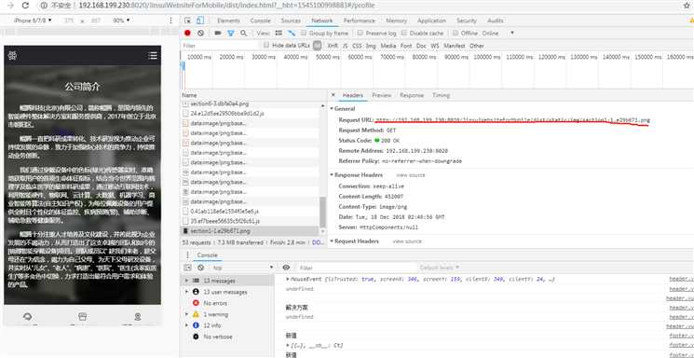This screenshot has width=694, height=358.
Task: Clear the network log
Action: coord(200,34)
